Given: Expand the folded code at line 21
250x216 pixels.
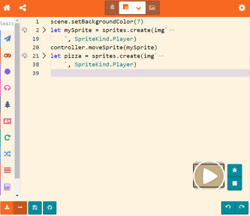Looking at the screenshot, I should tap(44, 56).
